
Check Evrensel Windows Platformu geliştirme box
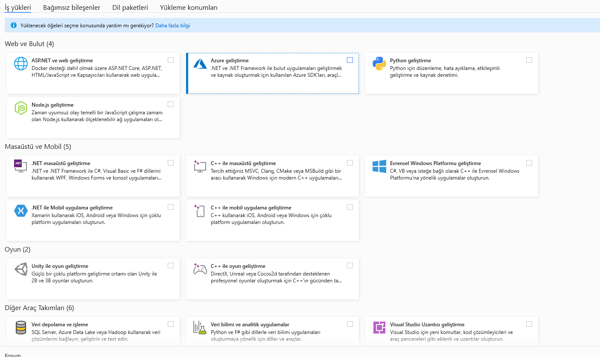(x=529, y=163)
